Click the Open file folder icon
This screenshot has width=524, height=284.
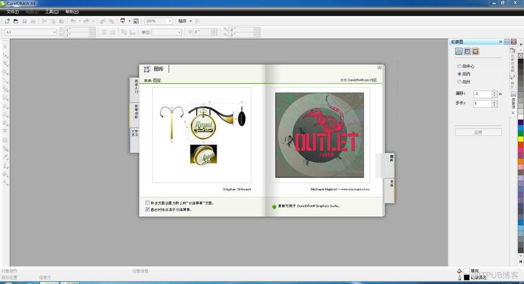click(16, 21)
